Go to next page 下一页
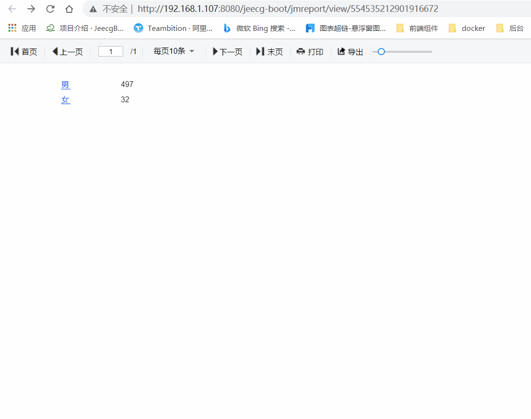This screenshot has height=419, width=531. 227,51
